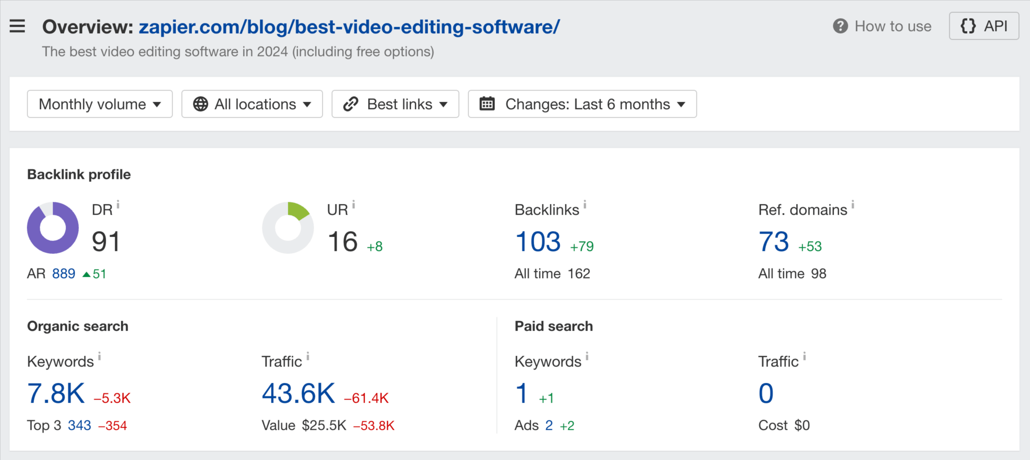Click the info icon next to Backlinks
1030x460 pixels.
[x=585, y=204]
